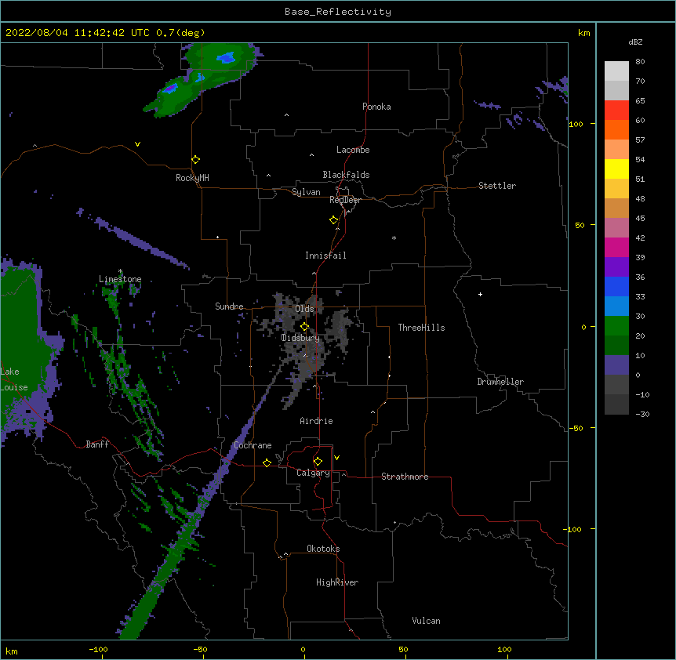Click the asterisk marker above Limestone

tap(120, 271)
